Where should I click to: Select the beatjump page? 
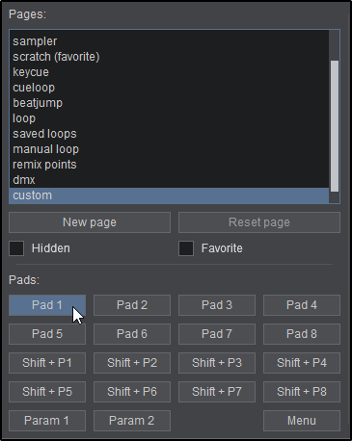pos(169,103)
